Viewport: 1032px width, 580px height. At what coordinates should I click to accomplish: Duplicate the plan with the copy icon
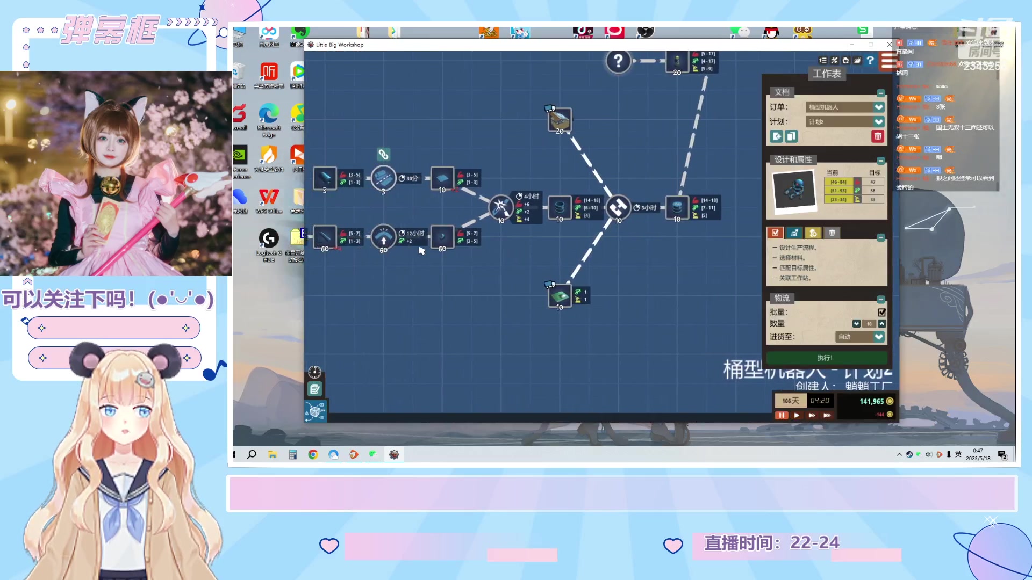coord(791,136)
